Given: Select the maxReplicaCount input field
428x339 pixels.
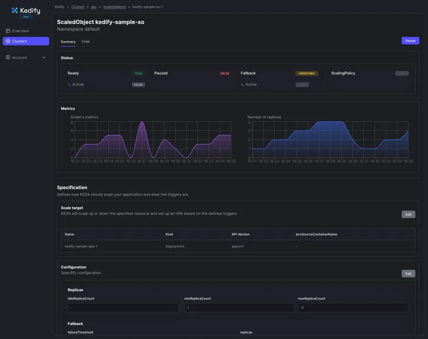Looking at the screenshot, I should click(353, 308).
